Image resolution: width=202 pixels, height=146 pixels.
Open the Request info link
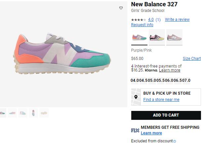pyautogui.click(x=142, y=25)
